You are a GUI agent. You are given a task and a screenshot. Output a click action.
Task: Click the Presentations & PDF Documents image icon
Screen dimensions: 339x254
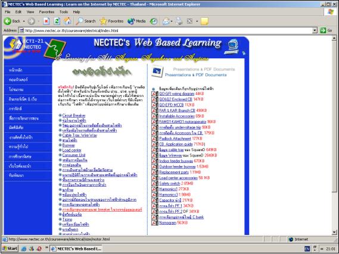(157, 71)
